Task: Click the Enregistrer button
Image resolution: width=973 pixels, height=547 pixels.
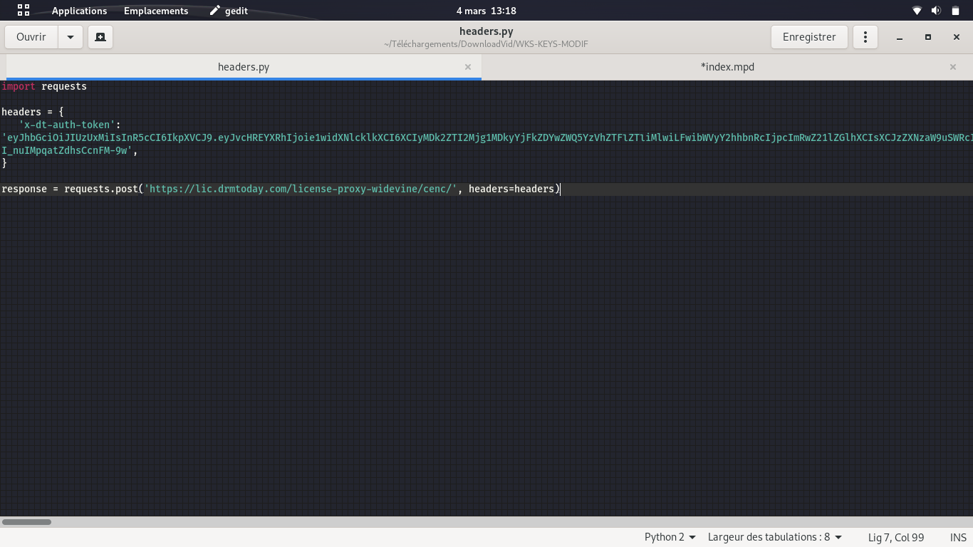Action: click(x=809, y=37)
